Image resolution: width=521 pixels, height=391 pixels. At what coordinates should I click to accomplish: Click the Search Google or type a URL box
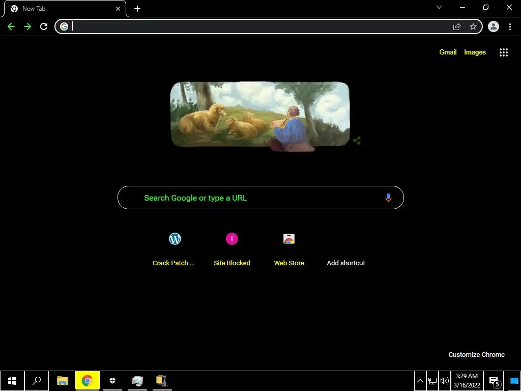[x=261, y=198]
